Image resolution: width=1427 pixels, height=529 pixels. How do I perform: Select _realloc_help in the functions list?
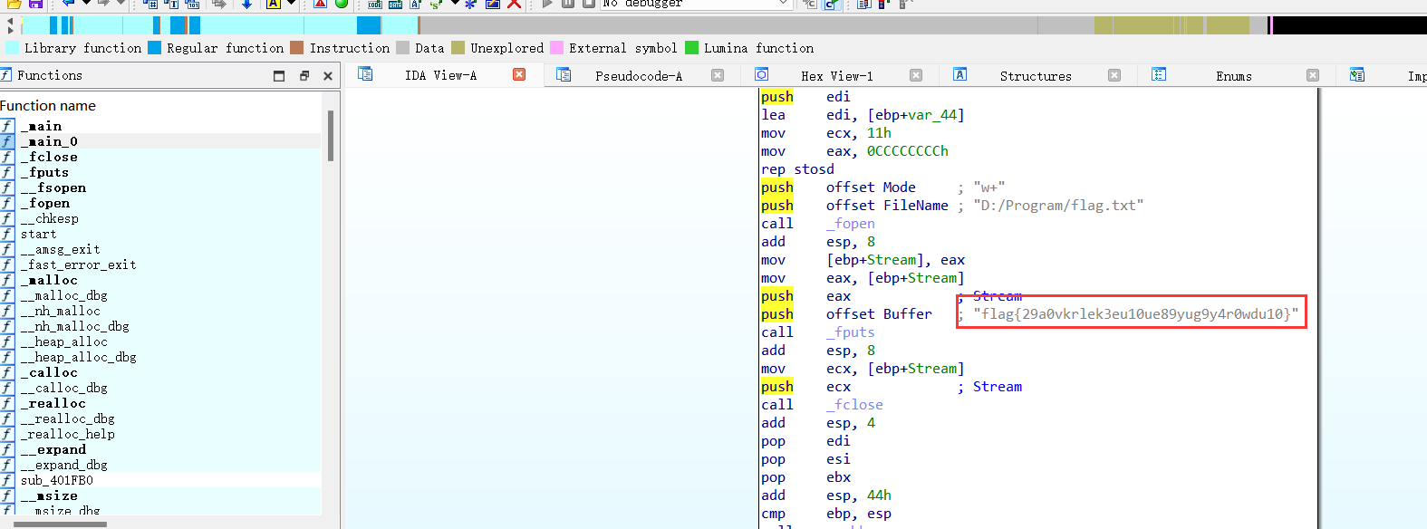click(x=160, y=434)
